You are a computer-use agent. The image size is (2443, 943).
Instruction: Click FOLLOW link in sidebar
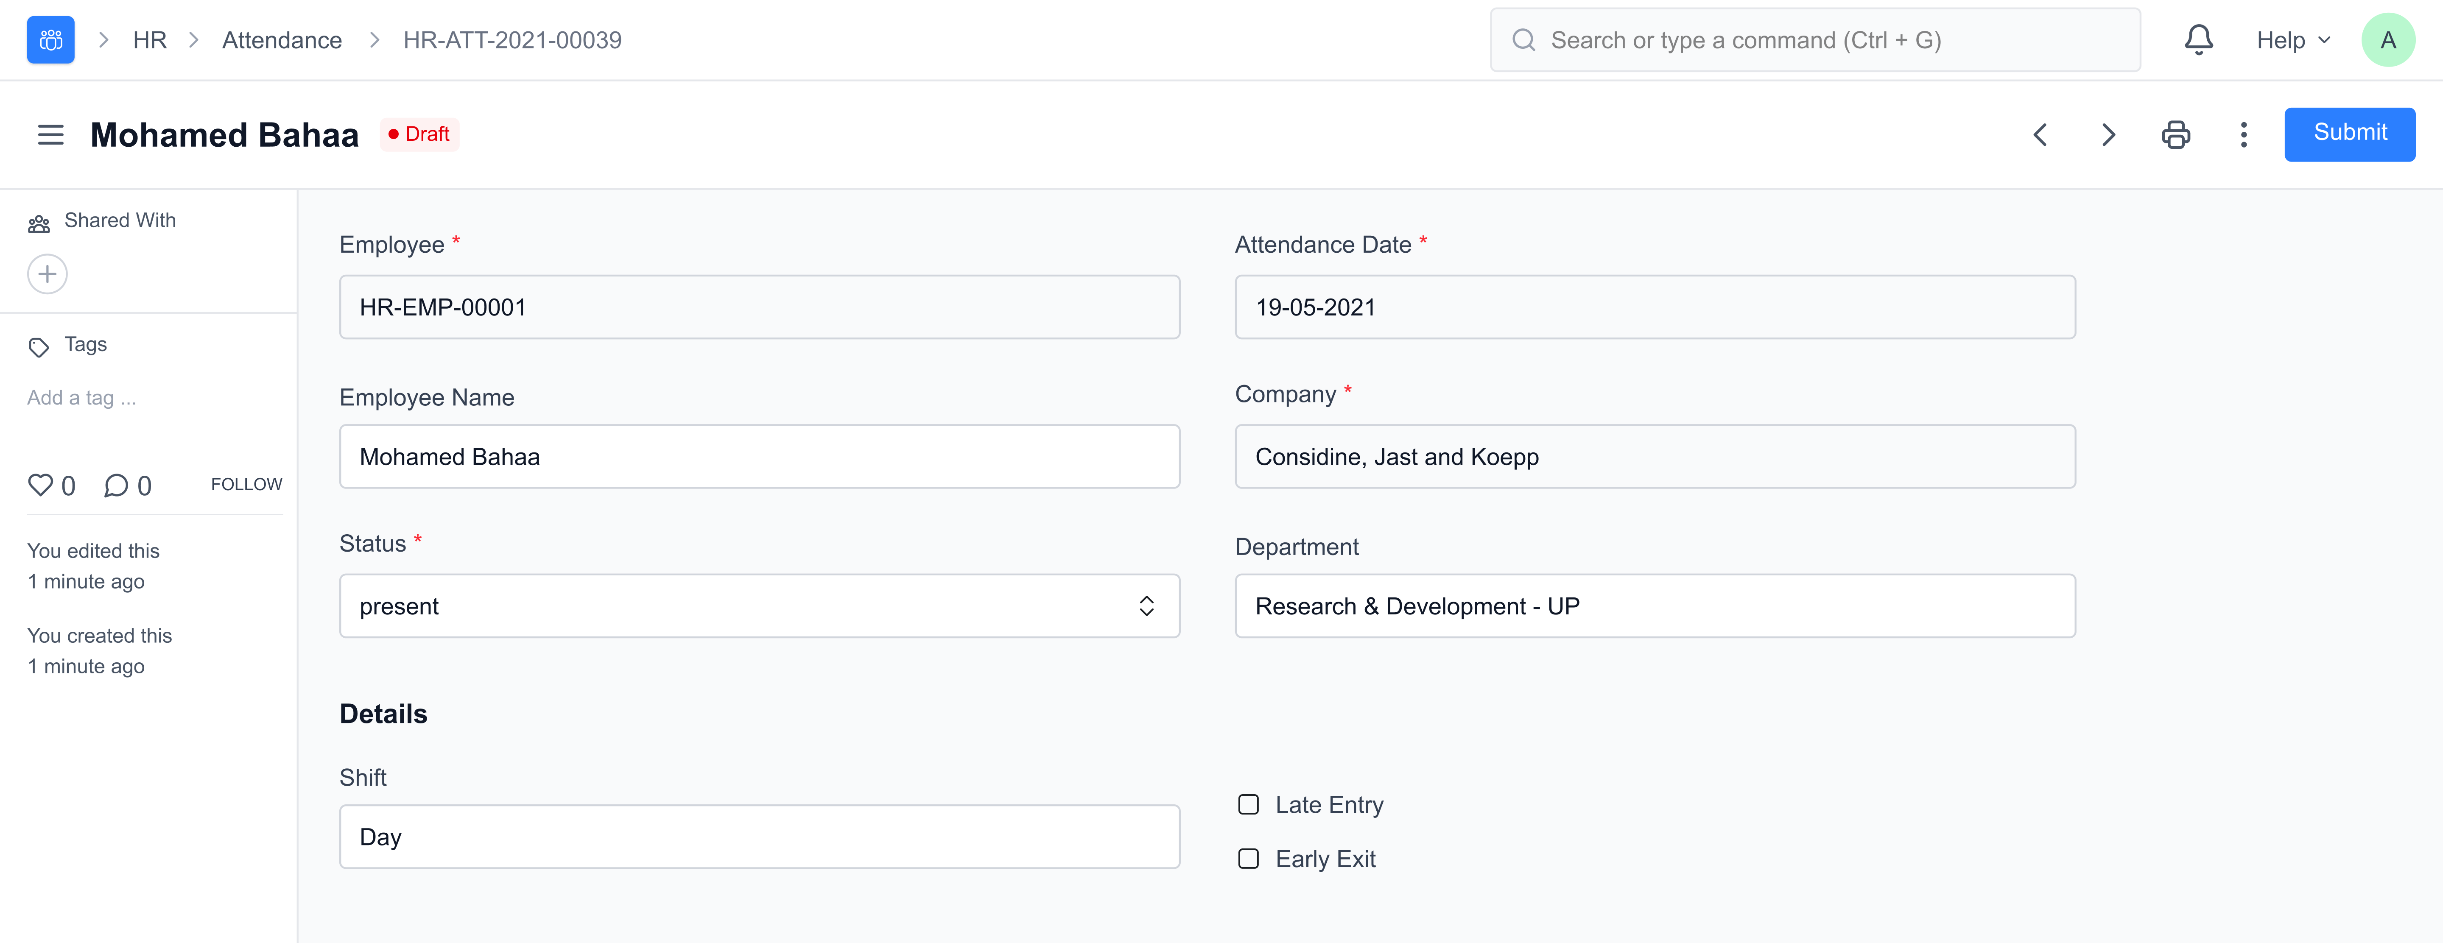point(246,484)
